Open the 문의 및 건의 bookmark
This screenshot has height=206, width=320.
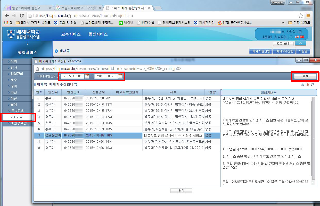pos(65,23)
